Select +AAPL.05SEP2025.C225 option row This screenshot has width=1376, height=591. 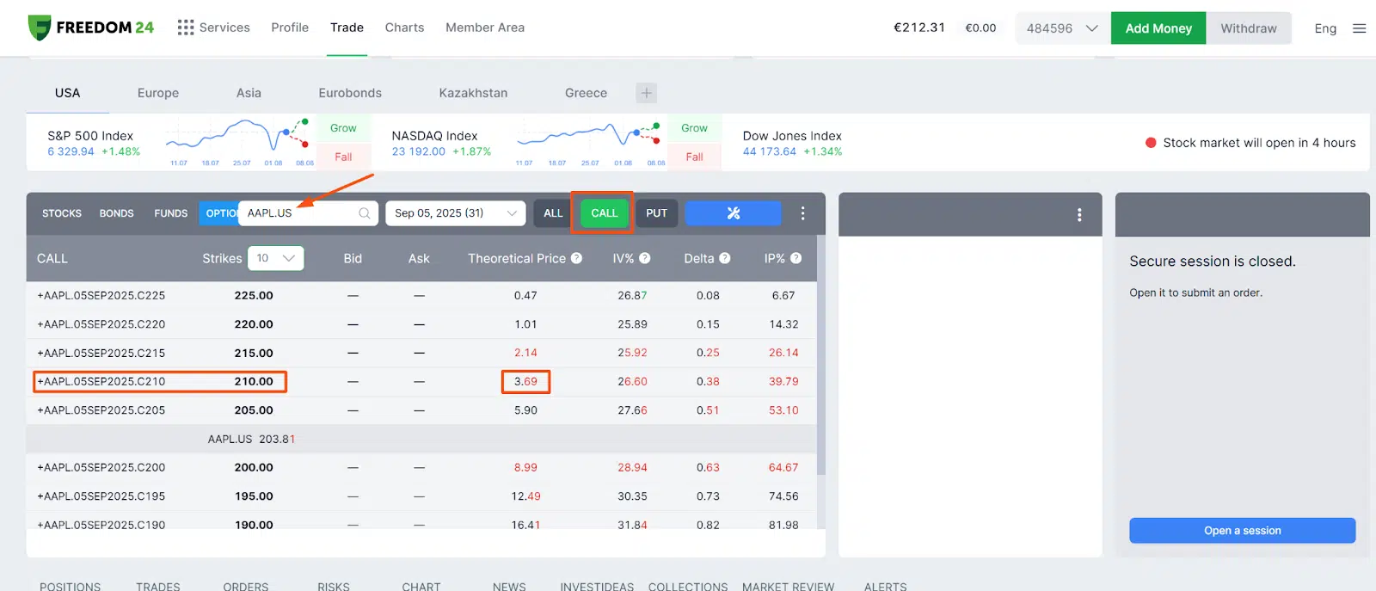click(421, 295)
